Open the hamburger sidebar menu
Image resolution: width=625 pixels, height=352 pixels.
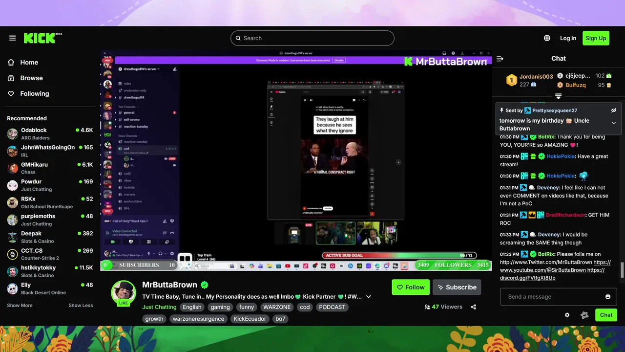tap(13, 38)
